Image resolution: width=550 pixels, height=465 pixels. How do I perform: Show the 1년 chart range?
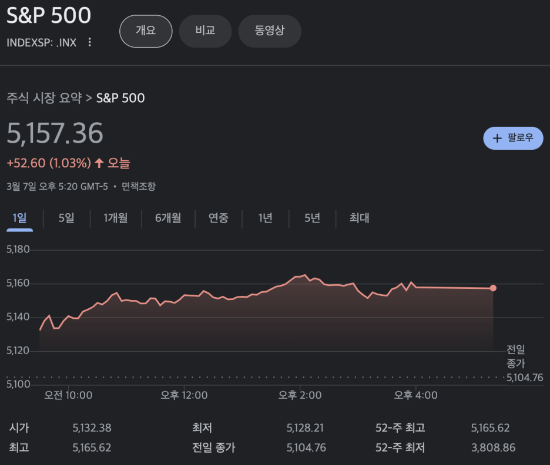pyautogui.click(x=266, y=218)
